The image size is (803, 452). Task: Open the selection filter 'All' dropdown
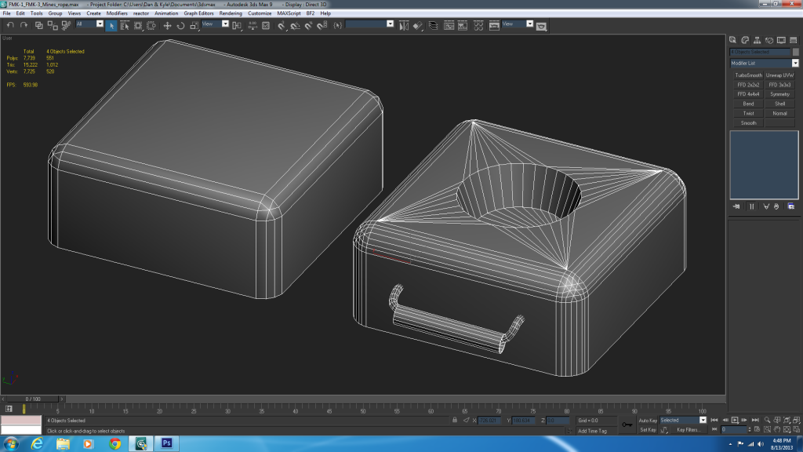[x=100, y=24]
